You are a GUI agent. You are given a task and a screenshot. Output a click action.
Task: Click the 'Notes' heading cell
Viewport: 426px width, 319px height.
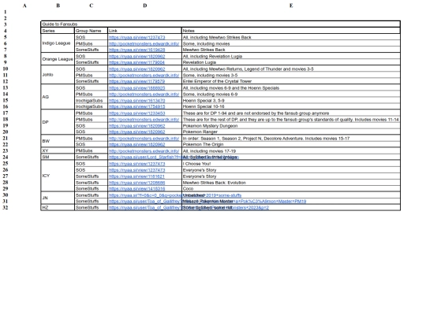(291, 31)
